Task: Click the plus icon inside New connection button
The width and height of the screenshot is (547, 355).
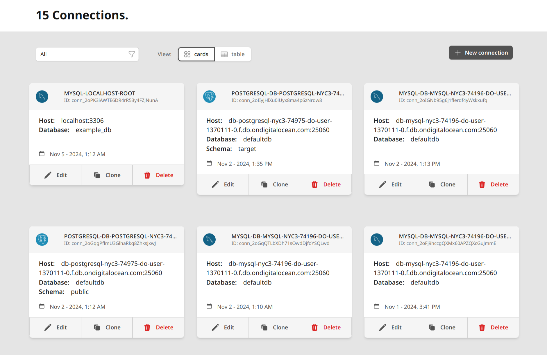Action: [x=458, y=53]
